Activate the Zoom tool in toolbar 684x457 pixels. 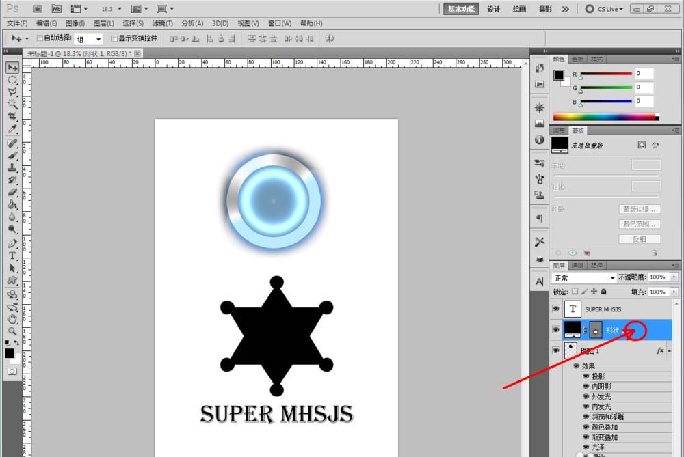[12, 331]
